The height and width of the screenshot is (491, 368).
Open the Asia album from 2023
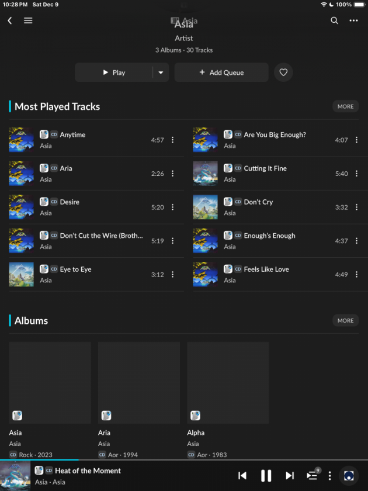(50, 383)
